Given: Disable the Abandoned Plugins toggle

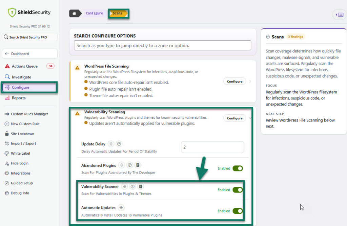Looking at the screenshot, I should 238,168.
